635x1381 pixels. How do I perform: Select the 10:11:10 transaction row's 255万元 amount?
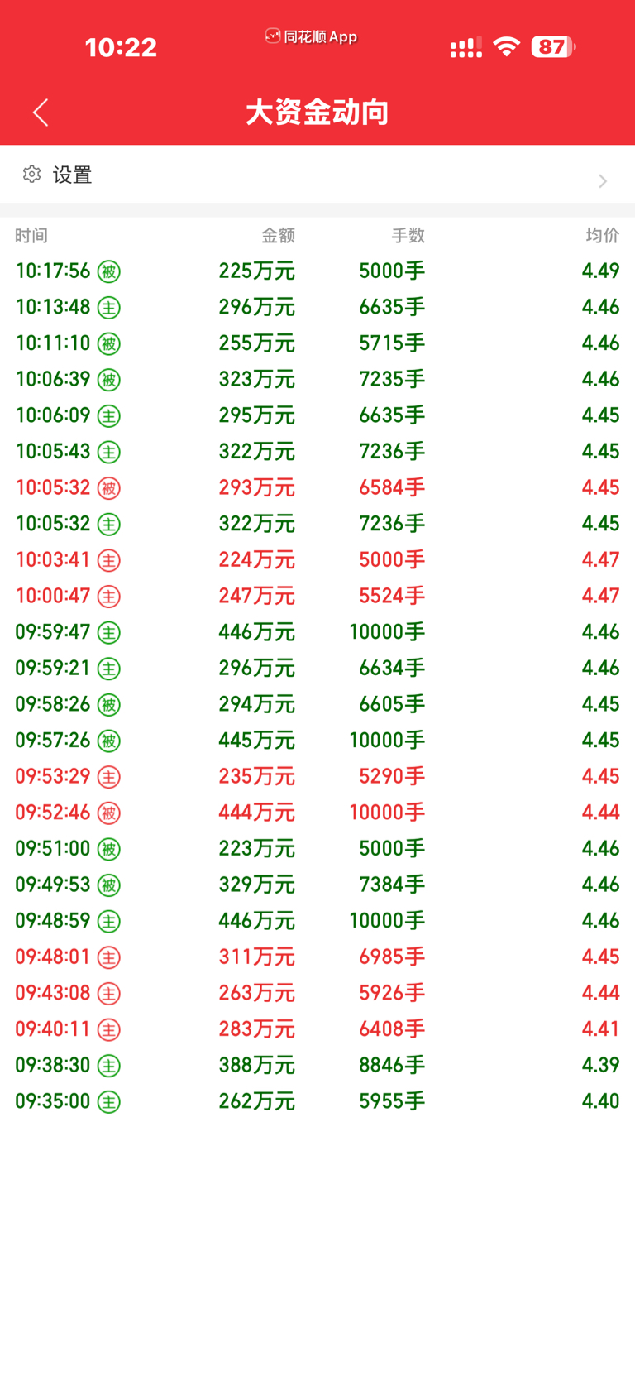(x=256, y=343)
